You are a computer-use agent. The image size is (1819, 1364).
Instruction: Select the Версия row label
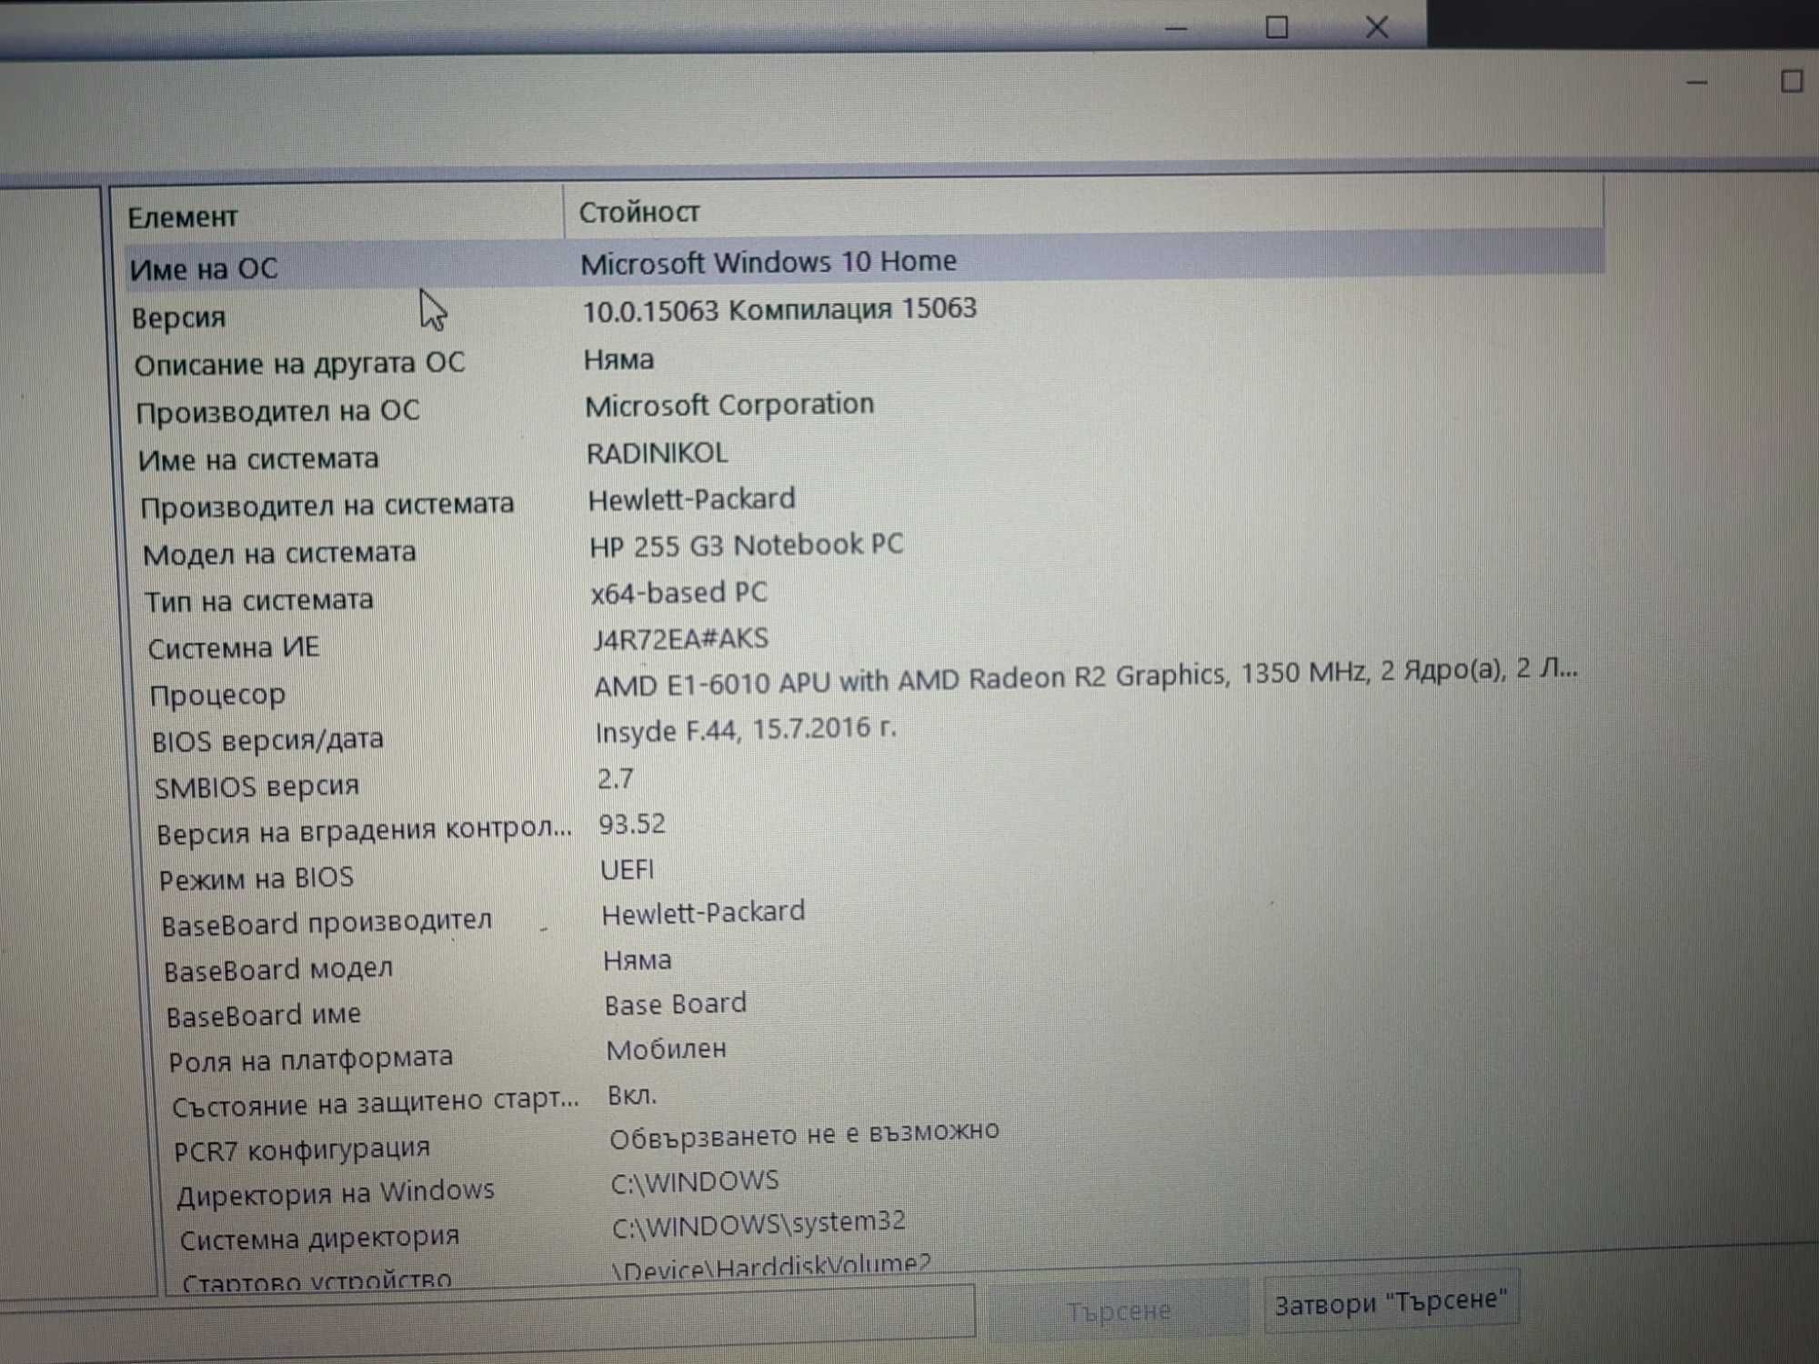click(x=179, y=318)
